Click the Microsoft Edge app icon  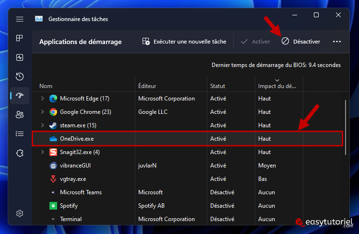[53, 99]
